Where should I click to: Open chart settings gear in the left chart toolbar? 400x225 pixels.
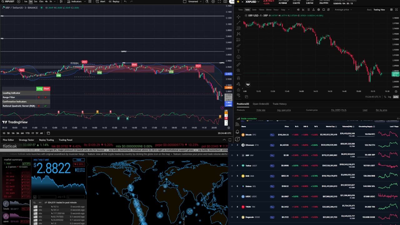tap(213, 2)
